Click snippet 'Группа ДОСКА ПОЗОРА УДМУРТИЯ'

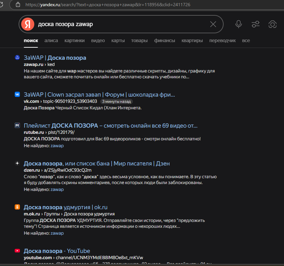tap(114, 224)
